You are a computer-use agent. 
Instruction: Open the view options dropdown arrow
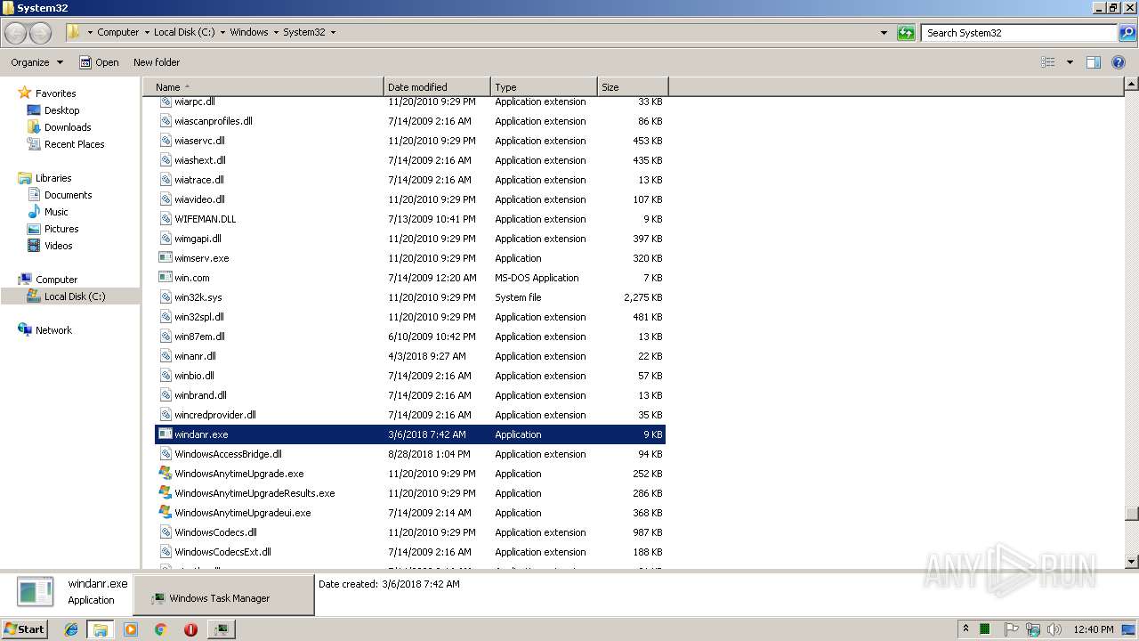pos(1070,62)
